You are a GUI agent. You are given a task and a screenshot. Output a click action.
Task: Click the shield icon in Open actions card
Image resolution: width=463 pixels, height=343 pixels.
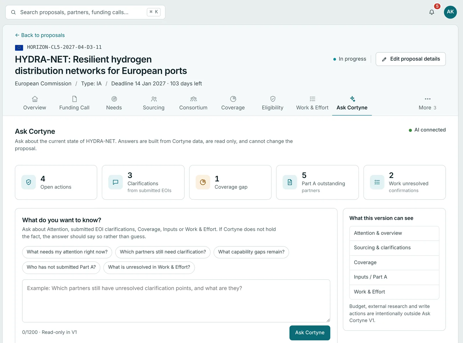[29, 182]
